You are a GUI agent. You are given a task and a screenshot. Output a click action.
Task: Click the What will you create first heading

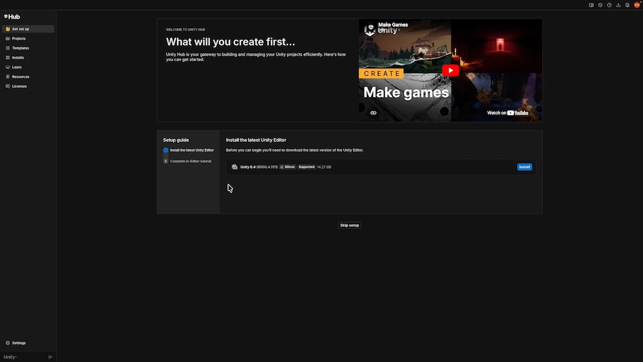pos(230,42)
